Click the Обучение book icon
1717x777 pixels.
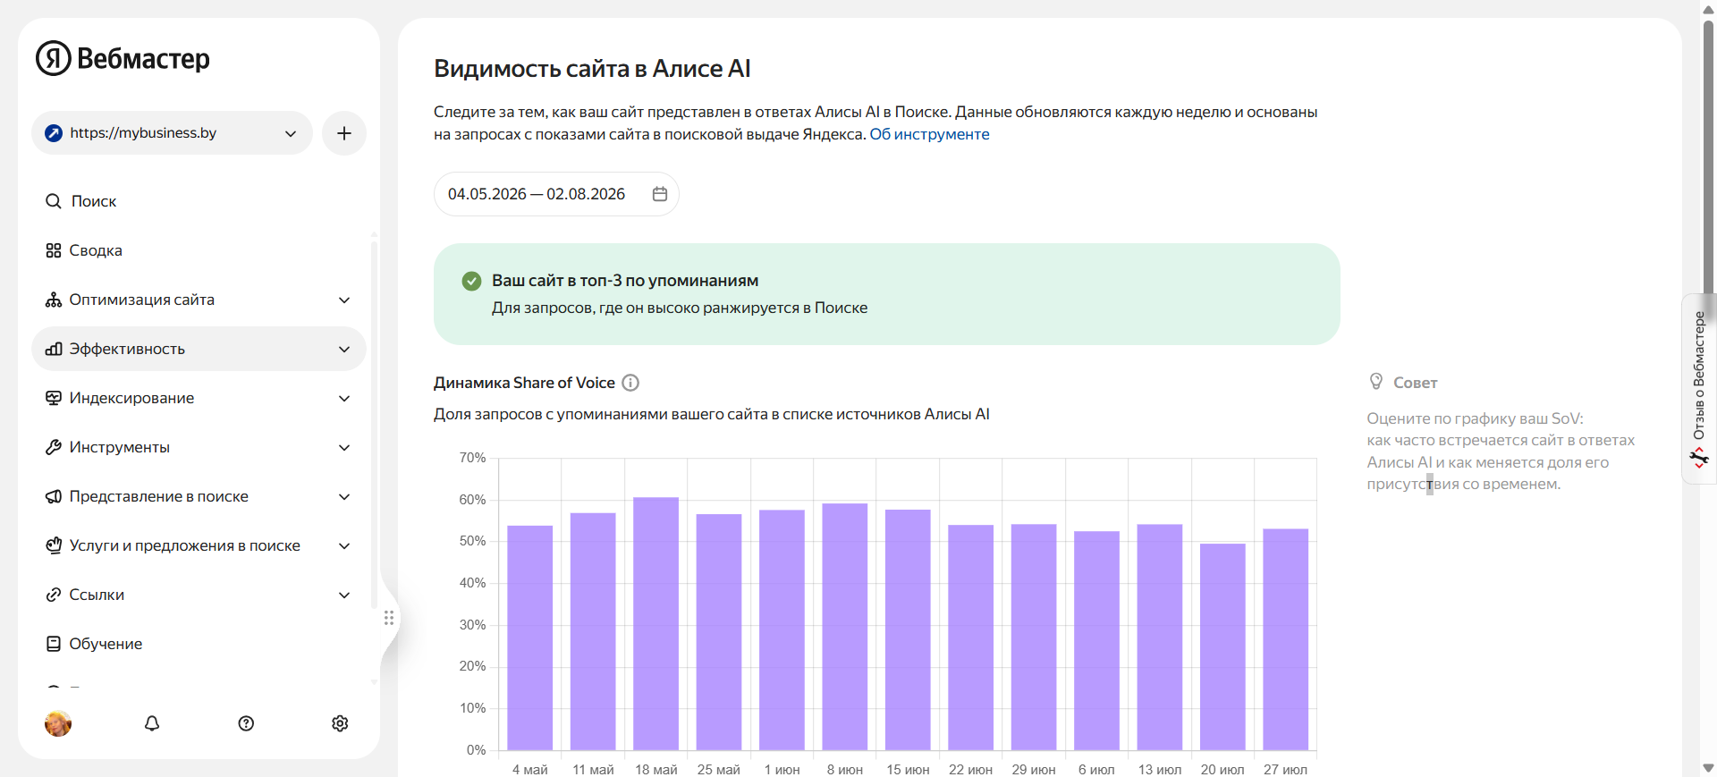[54, 644]
